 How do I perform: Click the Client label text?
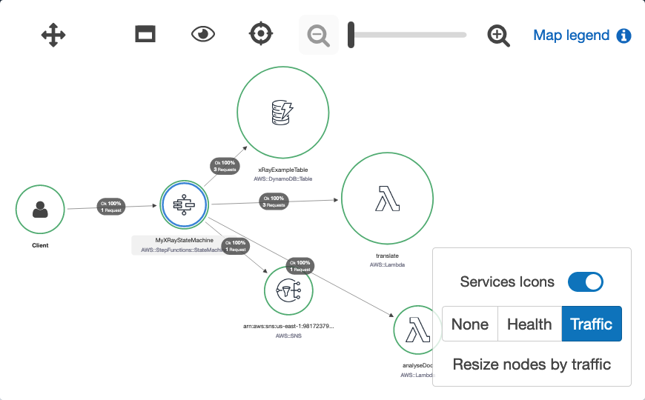click(40, 245)
